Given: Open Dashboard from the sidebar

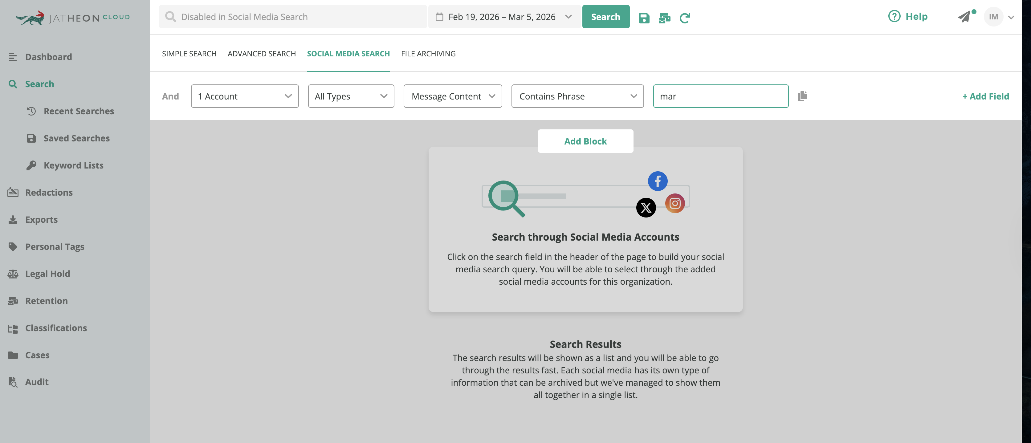Looking at the screenshot, I should pos(48,57).
